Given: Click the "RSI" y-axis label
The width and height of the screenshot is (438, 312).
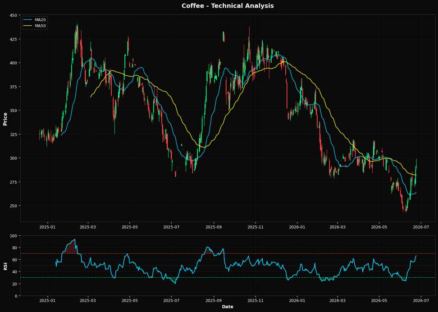Looking at the screenshot, I should click(5, 266).
